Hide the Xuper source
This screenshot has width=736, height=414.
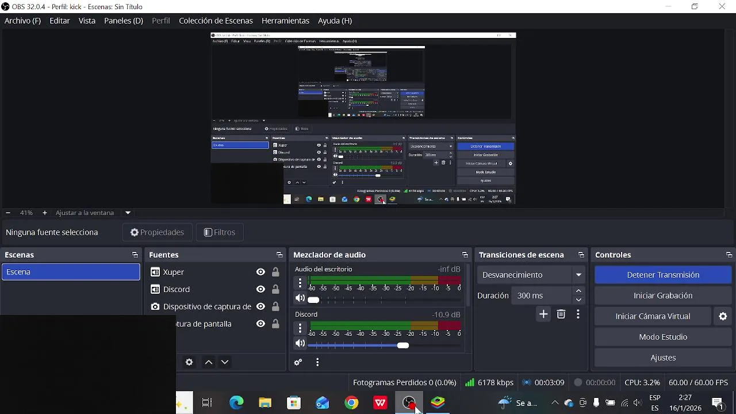260,272
